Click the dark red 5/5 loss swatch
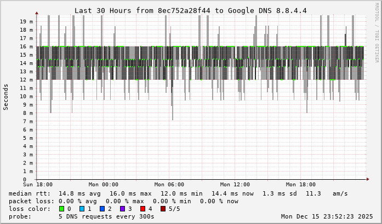382x224 pixels. [x=163, y=209]
